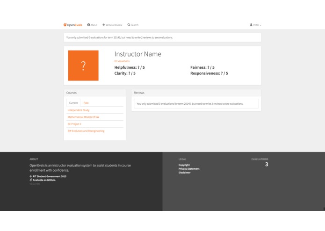Click the Reviews panel evaluations notice
This screenshot has height=231, width=325.
pyautogui.click(x=196, y=104)
